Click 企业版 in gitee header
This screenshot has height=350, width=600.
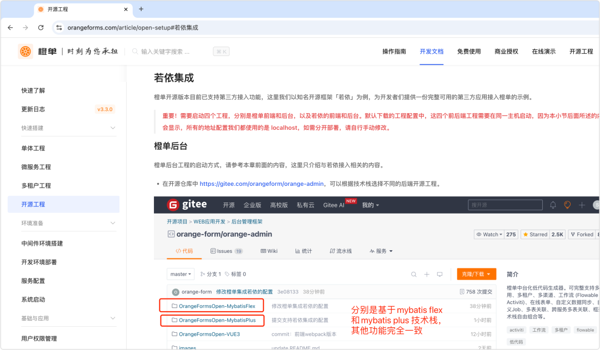click(x=253, y=205)
